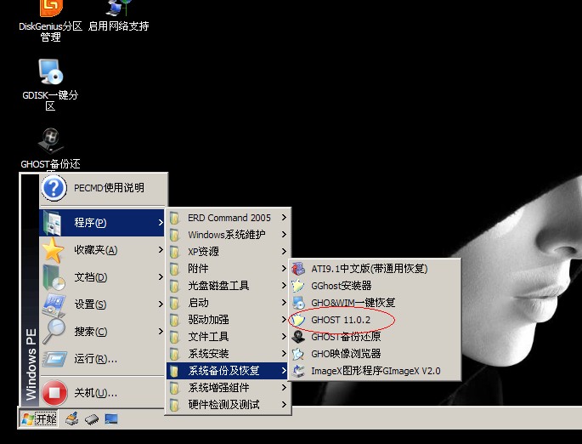
Task: Expand ERD Command 2005 submenu arrow
Action: 284,218
